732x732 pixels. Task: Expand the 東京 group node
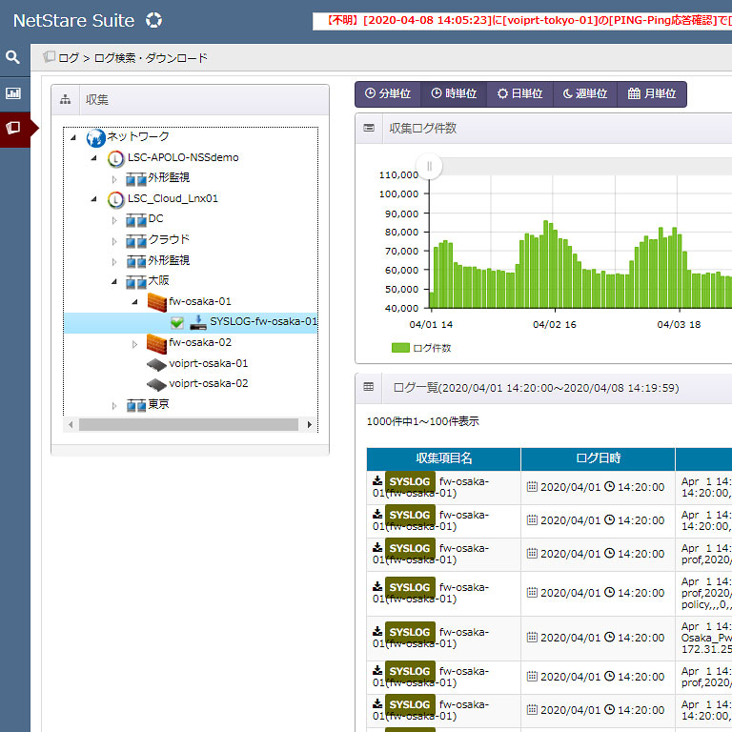pyautogui.click(x=114, y=406)
